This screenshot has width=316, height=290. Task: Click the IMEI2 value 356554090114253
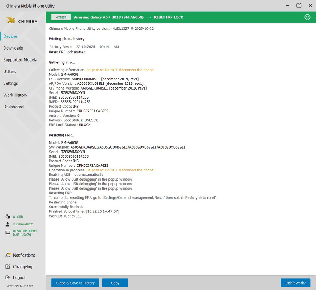[75, 102]
